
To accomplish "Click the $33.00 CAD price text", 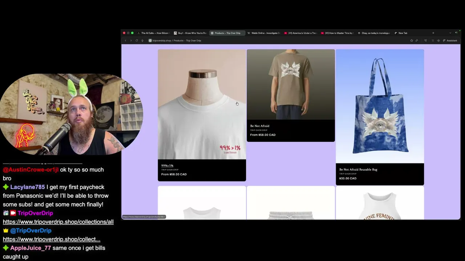I will 348,178.
